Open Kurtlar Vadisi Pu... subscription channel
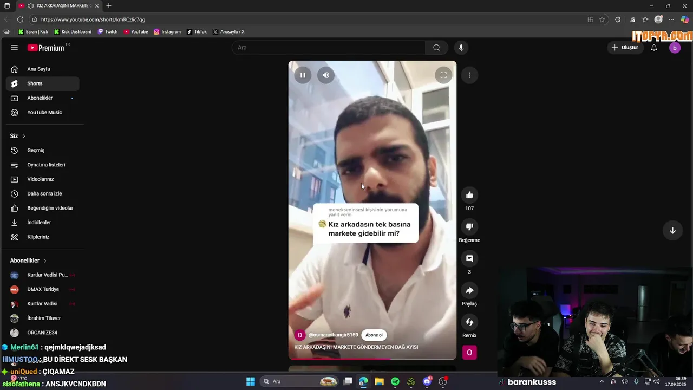Image resolution: width=693 pixels, height=390 pixels. (x=43, y=275)
